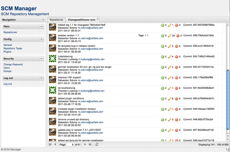Go to the previous changeset page
The image size is (230, 152).
(x=55, y=144)
